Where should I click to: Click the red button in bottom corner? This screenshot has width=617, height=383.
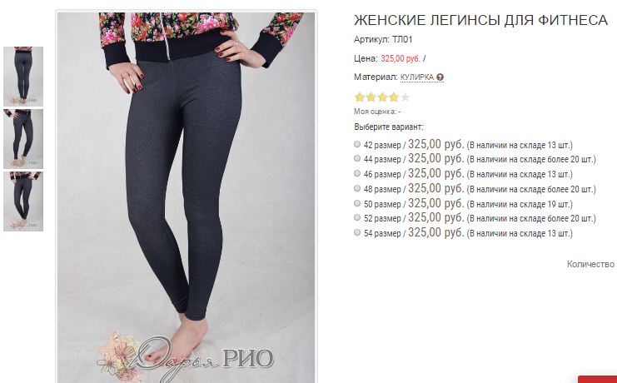(597, 380)
